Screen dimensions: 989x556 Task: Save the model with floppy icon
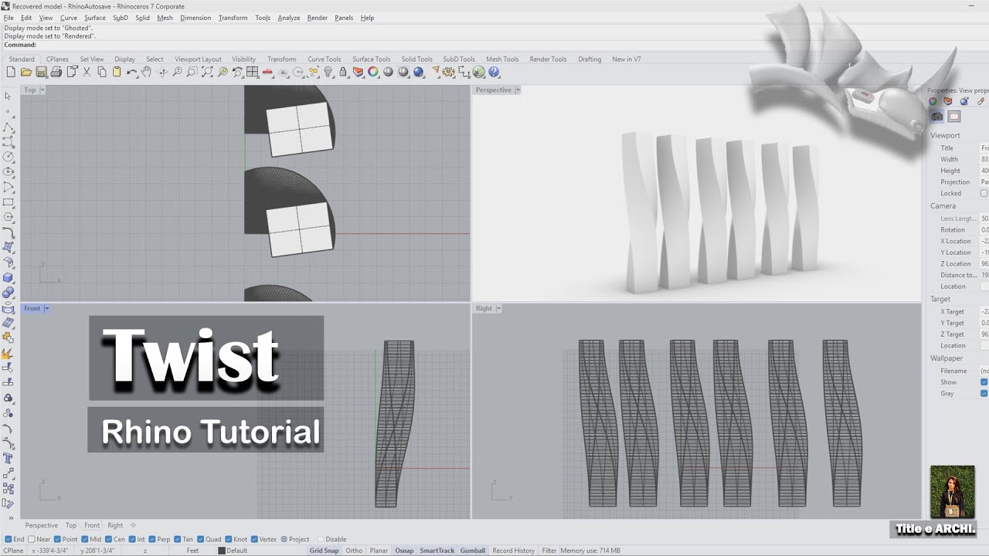pos(40,72)
